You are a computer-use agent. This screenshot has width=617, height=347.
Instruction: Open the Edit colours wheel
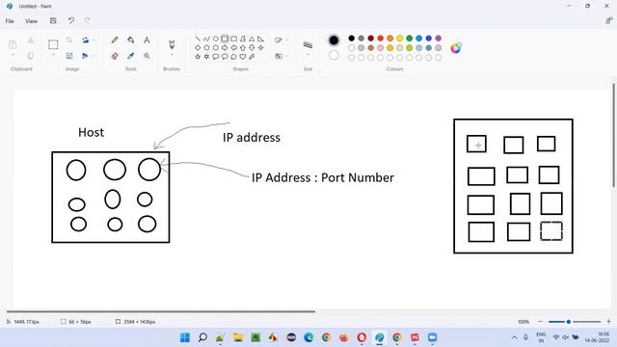point(456,47)
